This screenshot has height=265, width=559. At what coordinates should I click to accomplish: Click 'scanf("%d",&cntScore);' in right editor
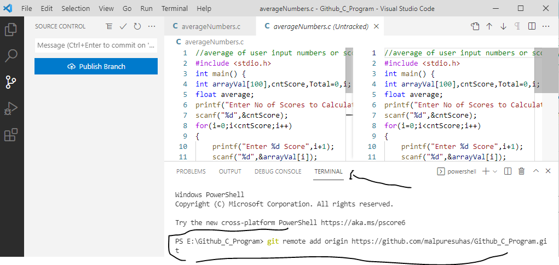tap(431, 116)
